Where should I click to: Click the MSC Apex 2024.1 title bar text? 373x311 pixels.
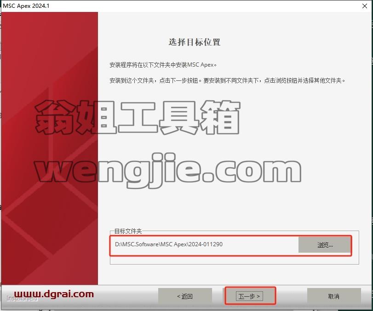(26, 6)
